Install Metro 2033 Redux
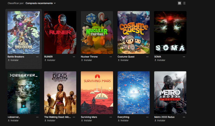This screenshot has height=126, width=215. tap(160, 121)
